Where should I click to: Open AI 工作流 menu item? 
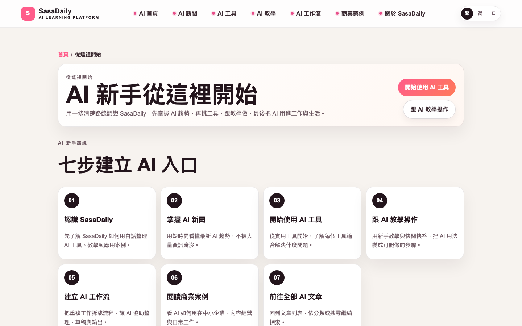[x=306, y=13]
